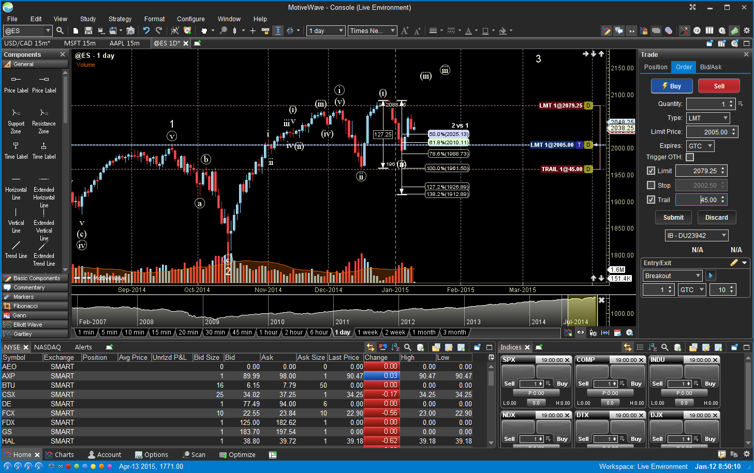Expand the Fibonacci components group
The image size is (754, 473).
click(x=35, y=306)
